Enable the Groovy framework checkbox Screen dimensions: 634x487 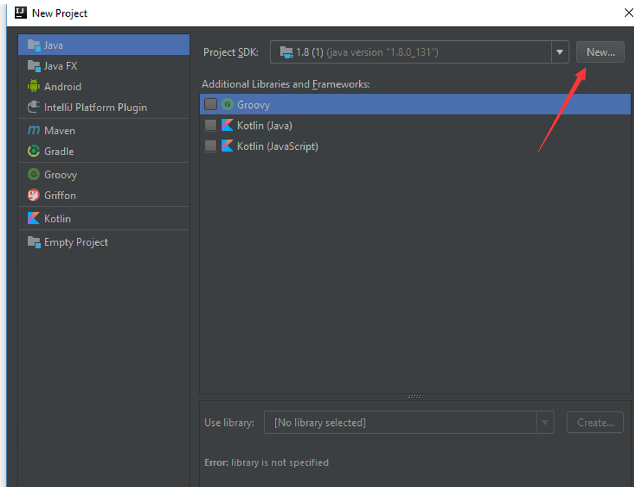coord(211,104)
